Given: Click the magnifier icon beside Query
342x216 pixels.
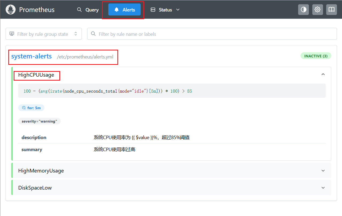Looking at the screenshot, I should click(79, 10).
